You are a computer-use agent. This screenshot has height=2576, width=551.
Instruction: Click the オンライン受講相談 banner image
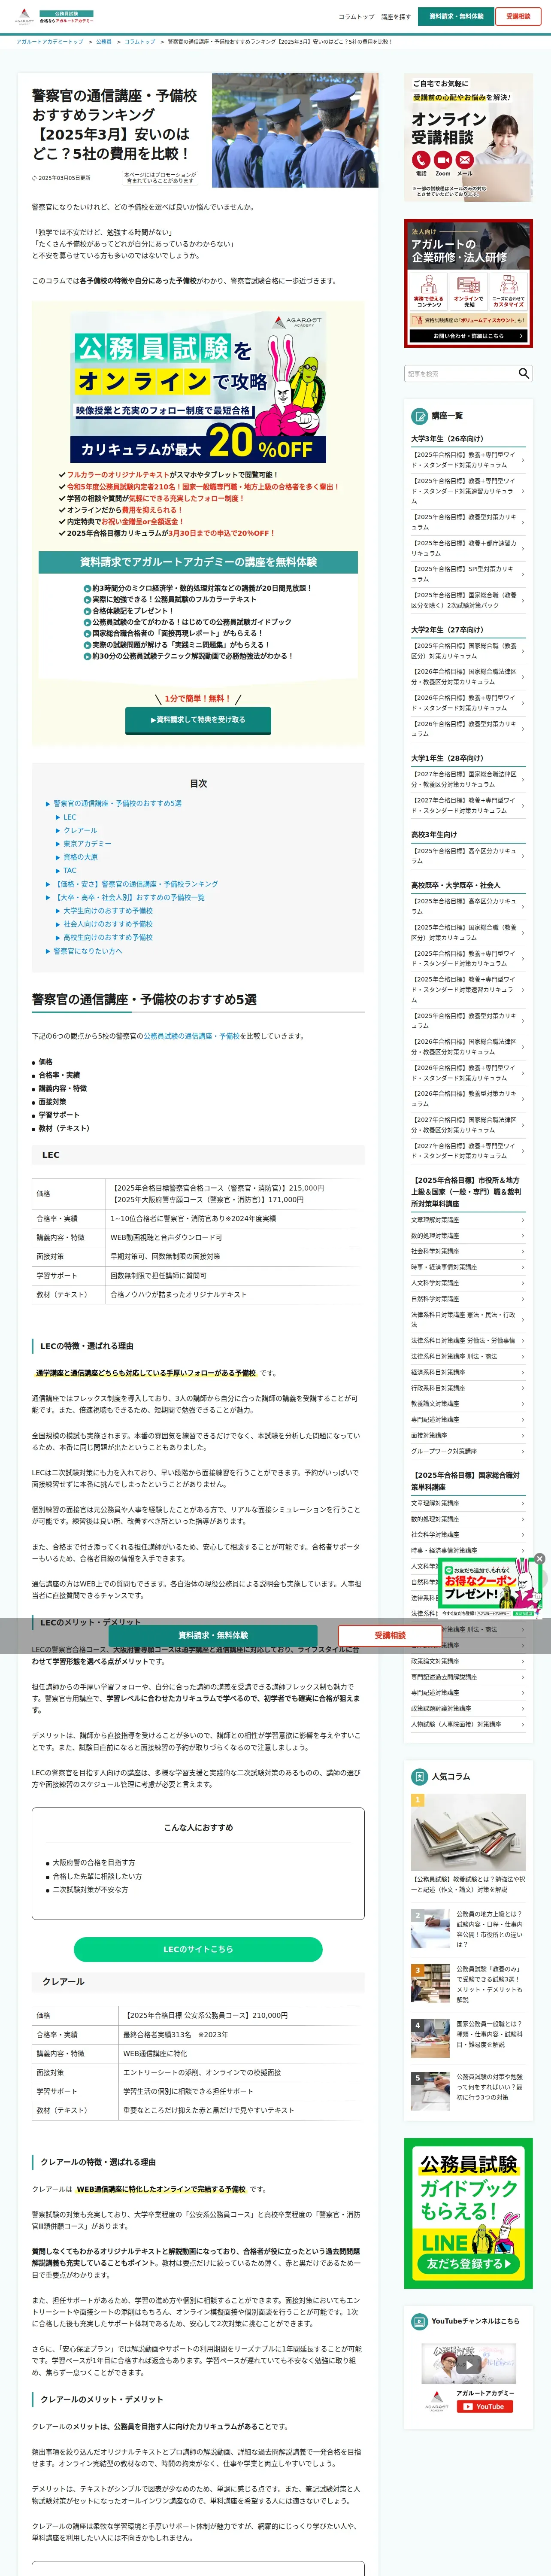pos(468,137)
